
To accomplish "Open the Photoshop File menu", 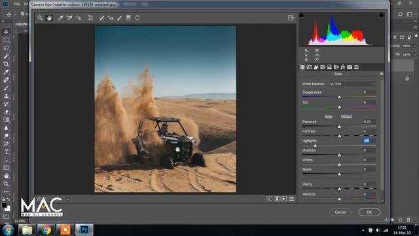I will click(17, 4).
